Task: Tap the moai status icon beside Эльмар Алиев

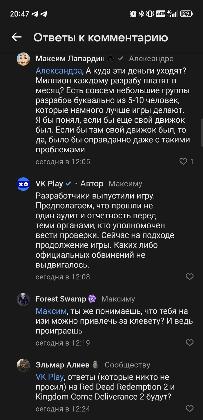Action: (95, 365)
